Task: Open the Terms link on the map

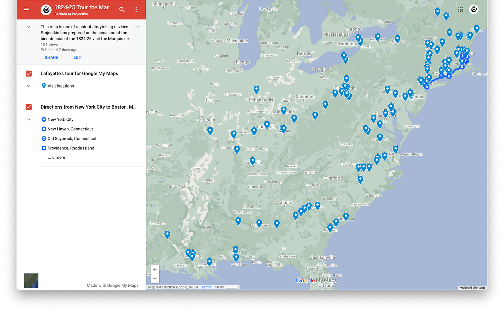Action: (206, 287)
